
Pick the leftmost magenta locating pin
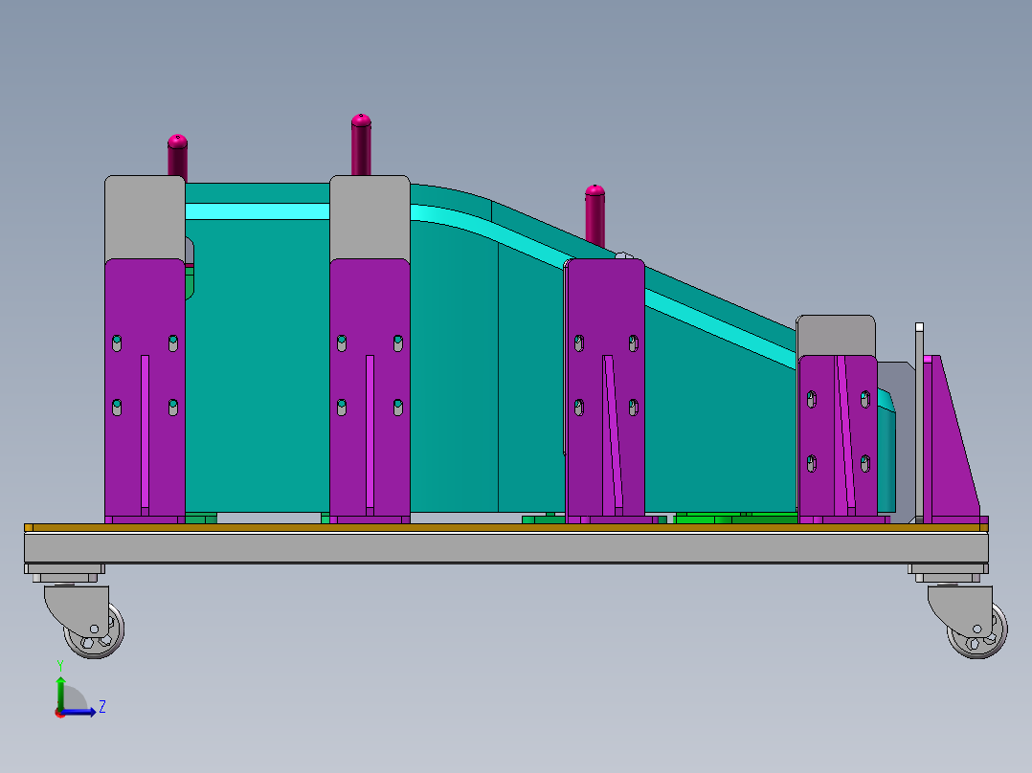[x=178, y=158]
